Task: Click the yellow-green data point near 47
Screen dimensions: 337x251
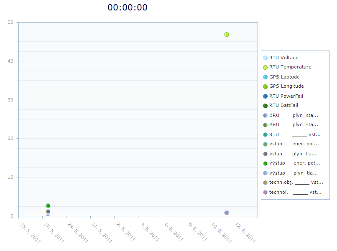Action: 227,35
